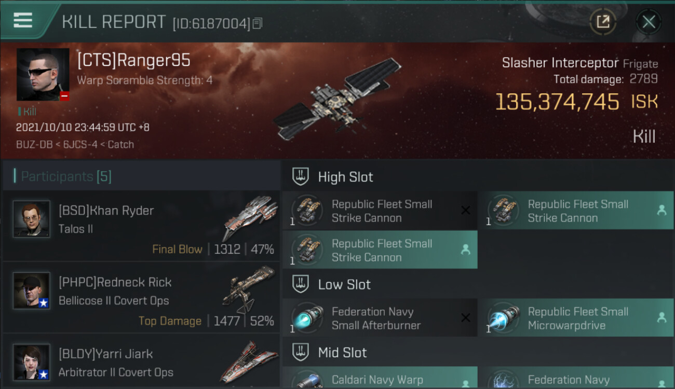The image size is (675, 389).
Task: View Ranger95's pilot portrait
Action: [x=43, y=75]
